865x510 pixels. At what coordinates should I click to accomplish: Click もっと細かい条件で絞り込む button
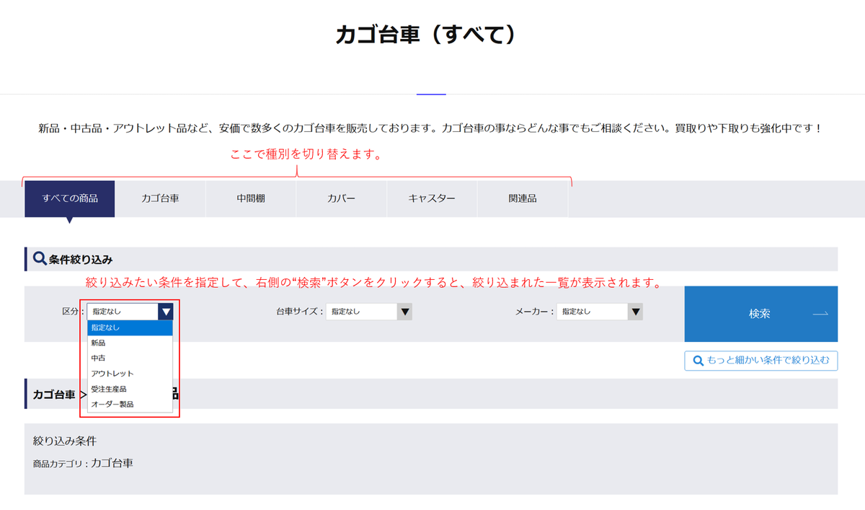point(761,361)
